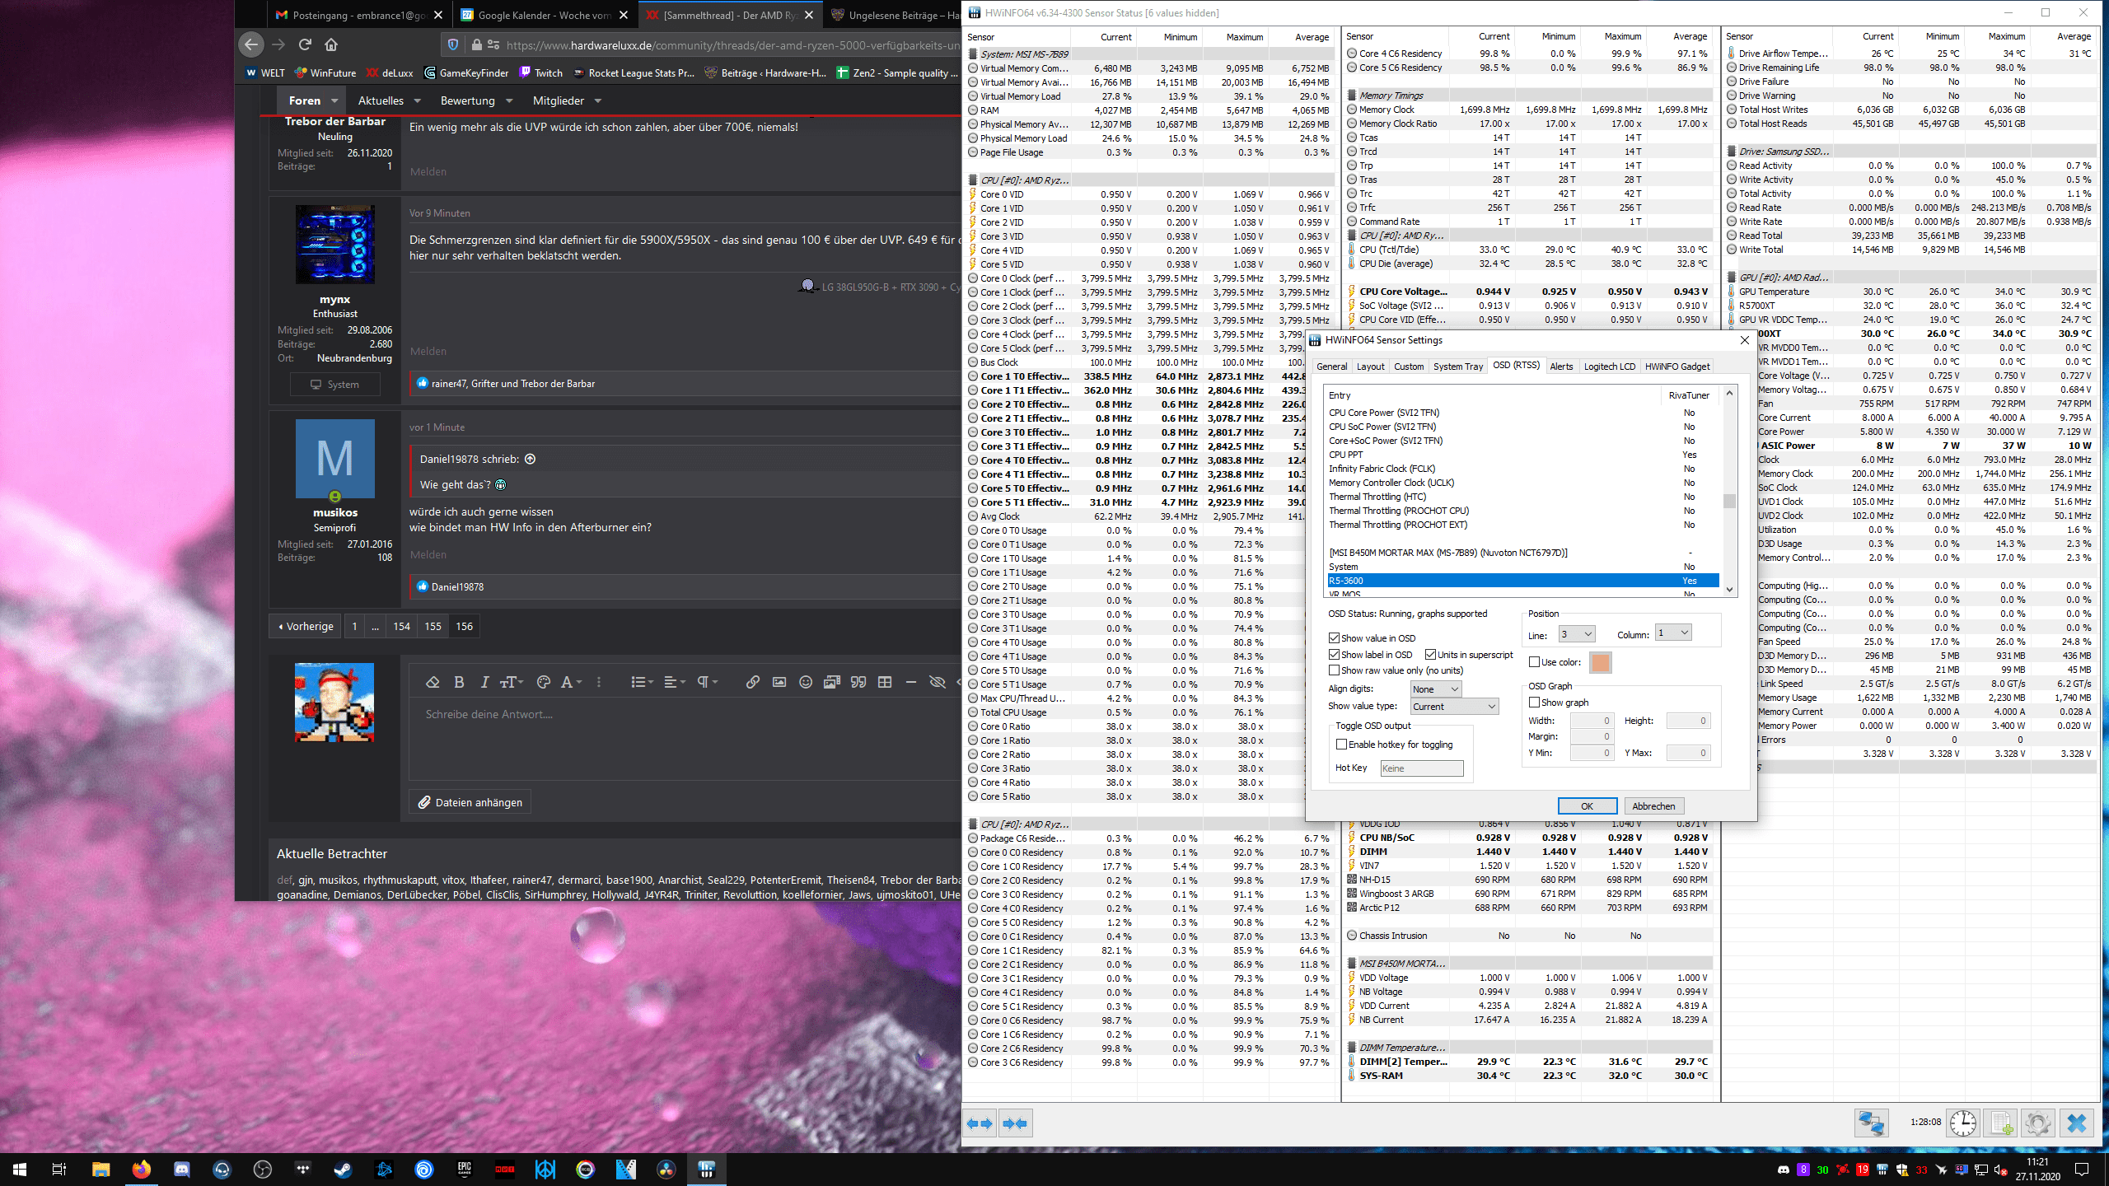Enable Show raw value only checkbox

(1334, 670)
